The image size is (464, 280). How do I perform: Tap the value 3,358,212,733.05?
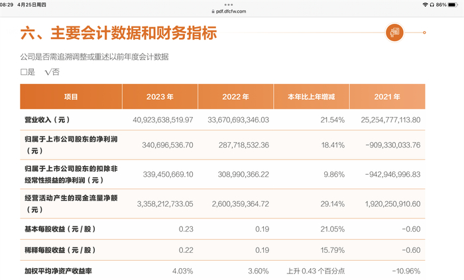165,204
